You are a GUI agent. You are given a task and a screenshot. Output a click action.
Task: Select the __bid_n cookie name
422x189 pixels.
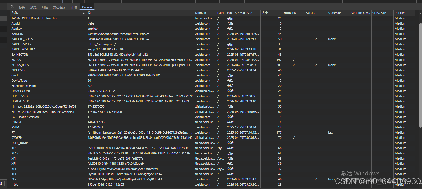point(16,184)
